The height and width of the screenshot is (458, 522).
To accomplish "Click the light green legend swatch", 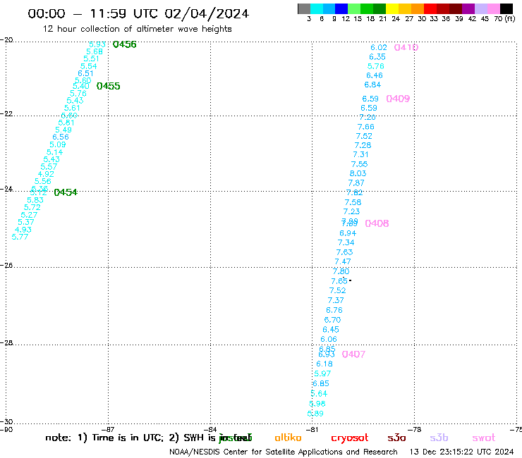I will click(x=354, y=8).
